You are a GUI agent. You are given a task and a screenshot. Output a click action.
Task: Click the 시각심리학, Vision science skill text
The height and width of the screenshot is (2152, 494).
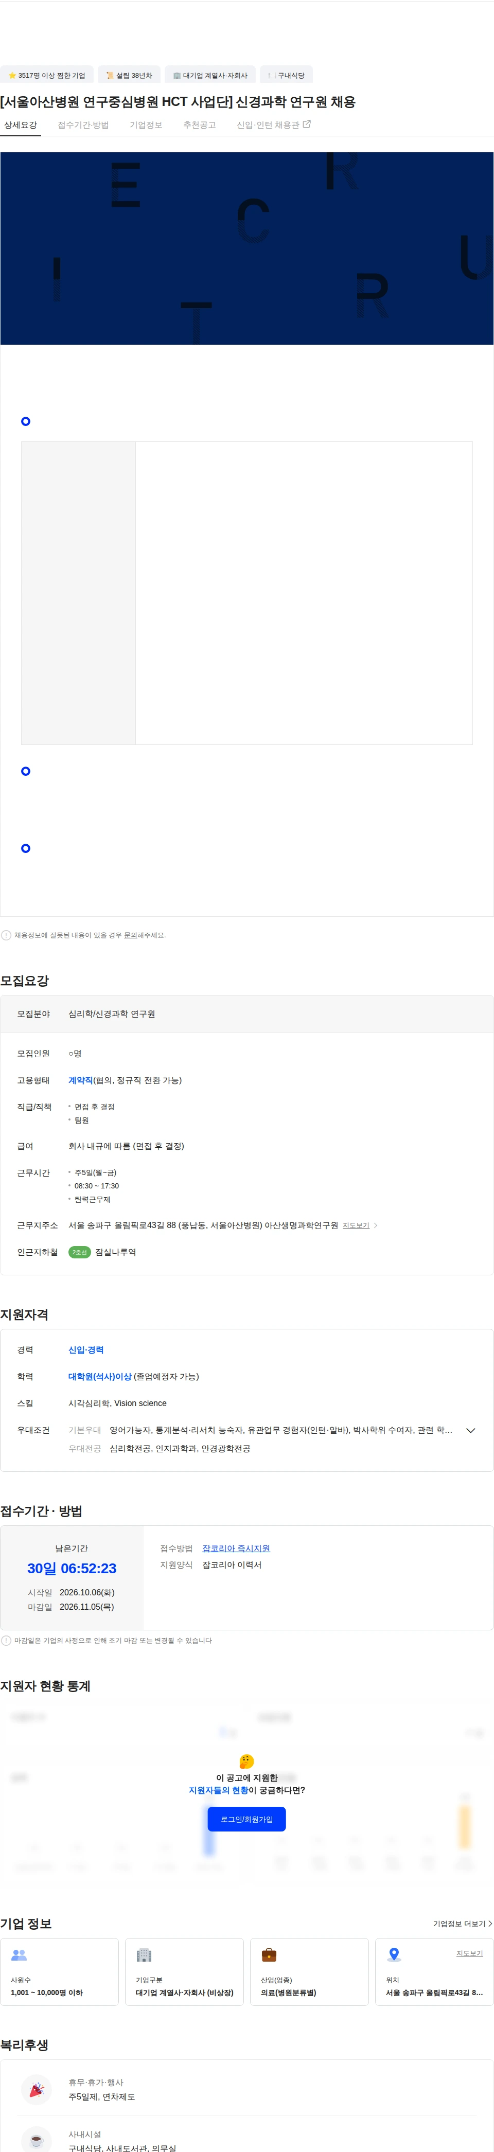pos(117,1403)
